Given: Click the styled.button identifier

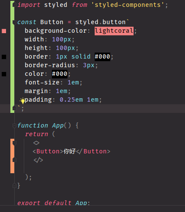Looking at the screenshot, I should tap(100, 22).
